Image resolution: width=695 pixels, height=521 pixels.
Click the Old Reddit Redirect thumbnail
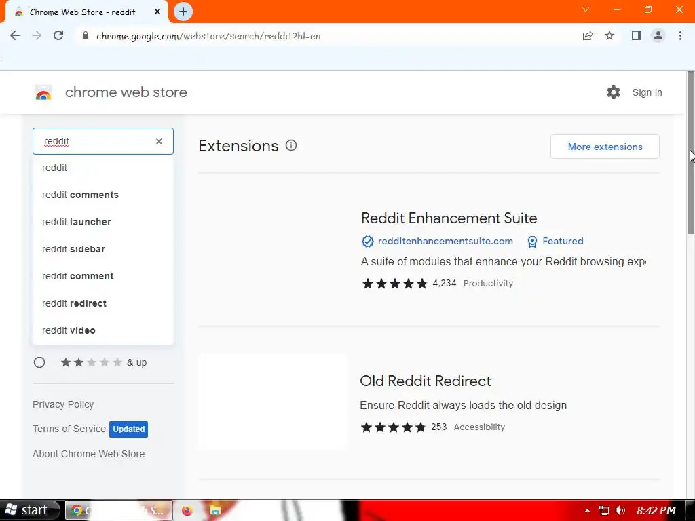click(x=273, y=402)
